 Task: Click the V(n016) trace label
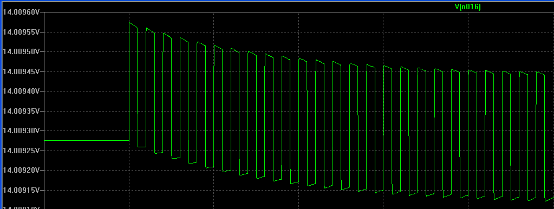click(x=467, y=6)
